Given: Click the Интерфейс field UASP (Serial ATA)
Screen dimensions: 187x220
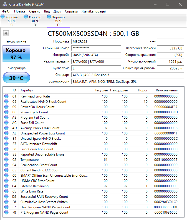Looking at the screenshot, I should pos(96,55).
